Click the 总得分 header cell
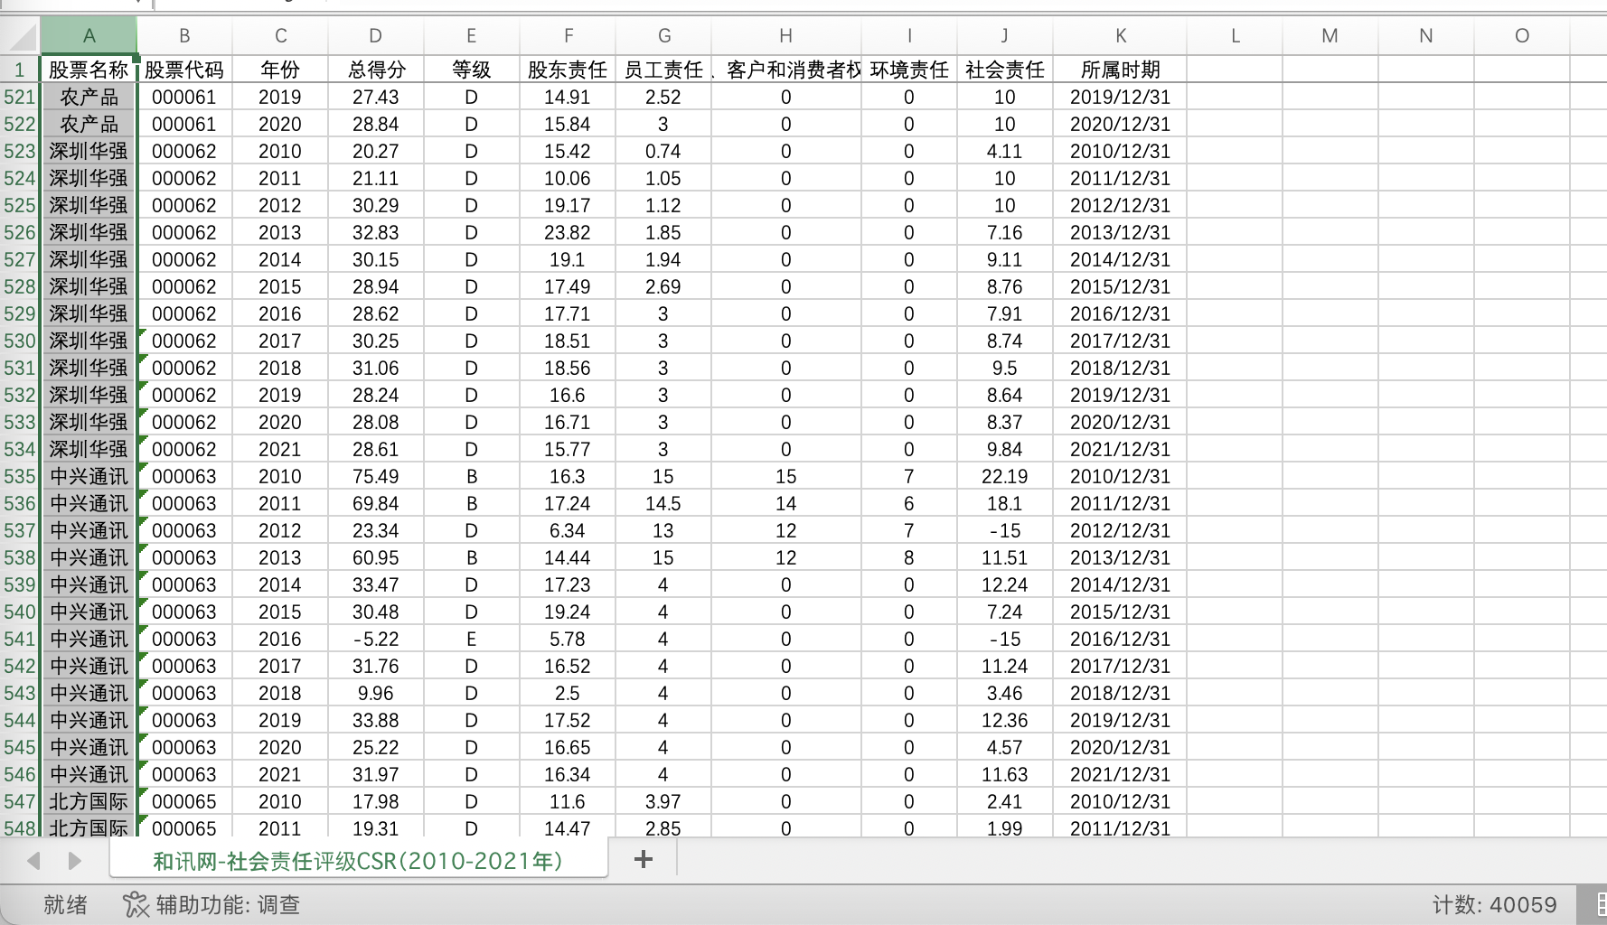Screen dimensions: 1607x925 coord(376,70)
